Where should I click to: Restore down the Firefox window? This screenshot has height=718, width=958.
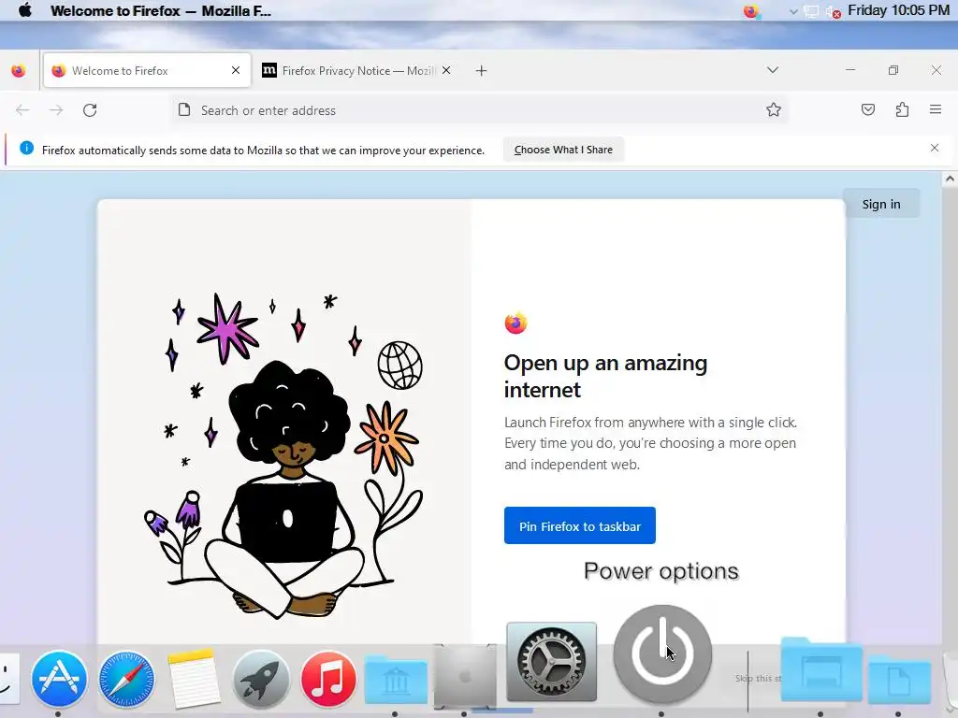[893, 70]
